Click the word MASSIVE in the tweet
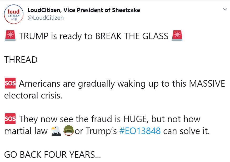The width and height of the screenshot is (230, 162). pyautogui.click(x=207, y=84)
